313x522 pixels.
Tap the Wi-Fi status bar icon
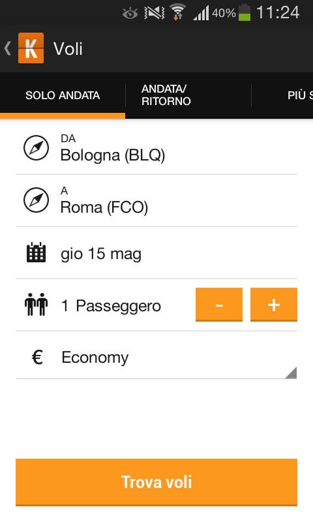coord(178,12)
